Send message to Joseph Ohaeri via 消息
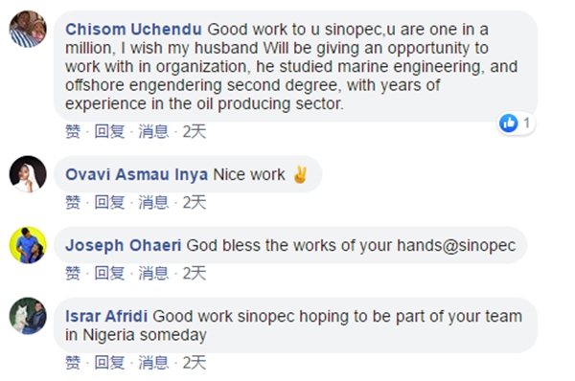 click(x=153, y=273)
